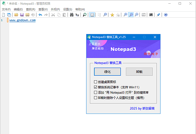
Task: Click the greyed-out document tree toolbar icon
Action: tap(99, 15)
